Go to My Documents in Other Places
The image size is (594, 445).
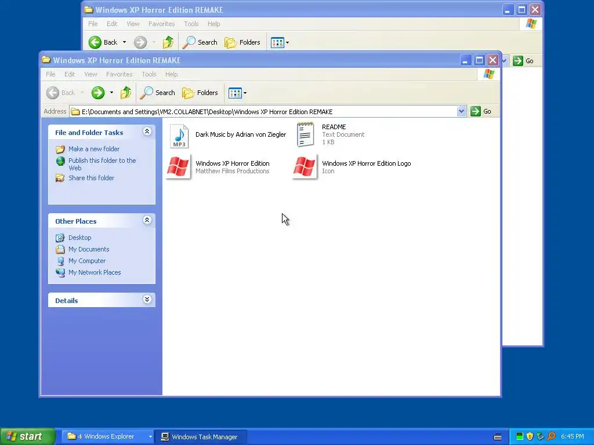[x=89, y=249]
